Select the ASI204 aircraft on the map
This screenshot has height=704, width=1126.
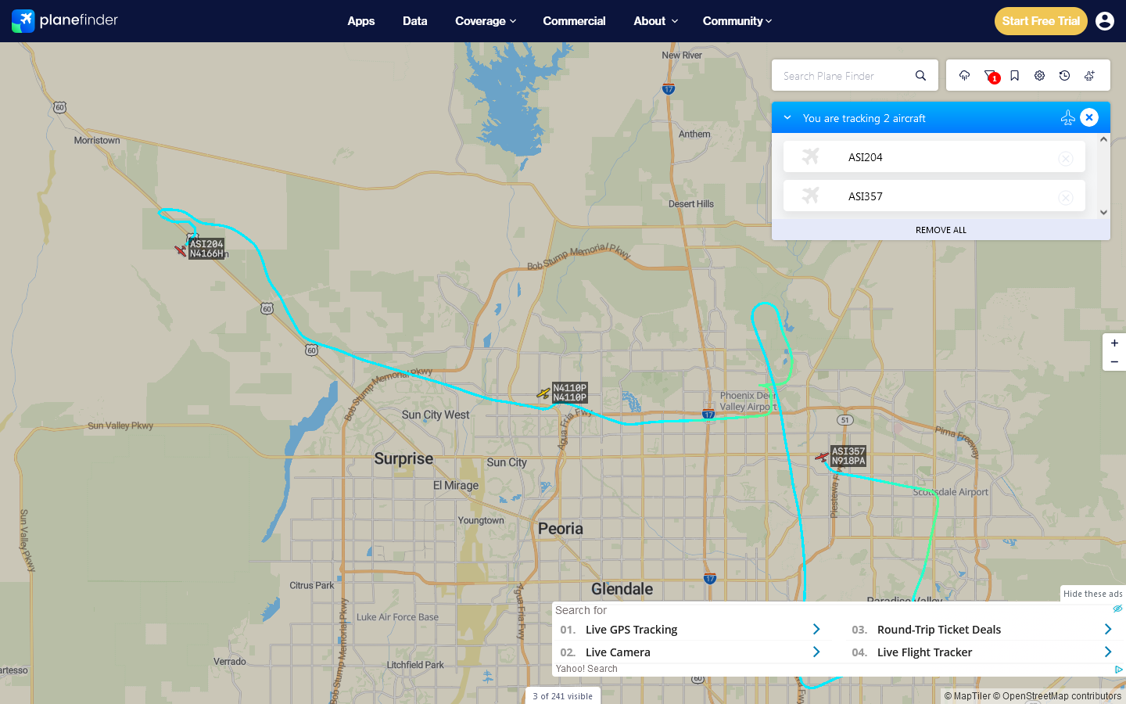(181, 250)
